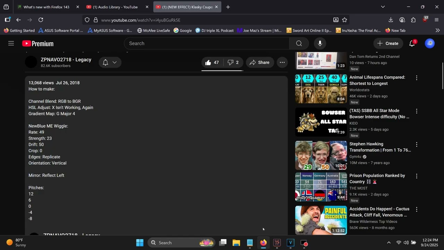The image size is (444, 250).
Task: Open Painful Accidents Brave Wilderness thumbnail
Action: [321, 220]
